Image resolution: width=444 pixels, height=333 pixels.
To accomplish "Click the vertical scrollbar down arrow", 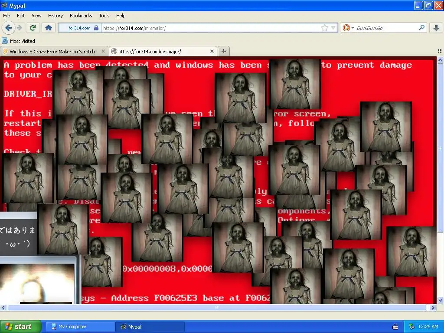I will 440,300.
